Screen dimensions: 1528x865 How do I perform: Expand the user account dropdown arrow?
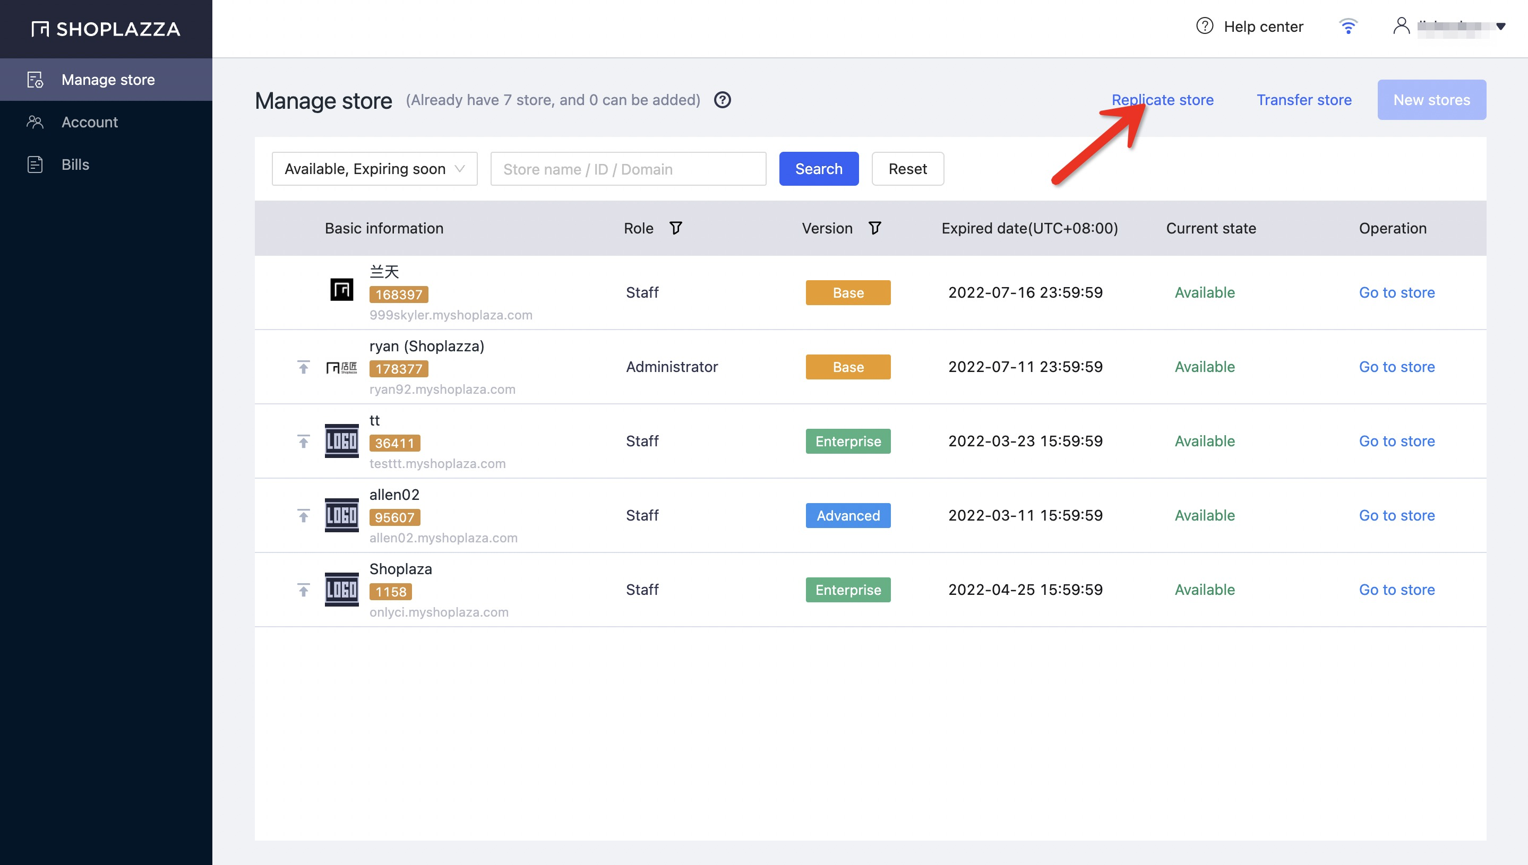pyautogui.click(x=1501, y=27)
